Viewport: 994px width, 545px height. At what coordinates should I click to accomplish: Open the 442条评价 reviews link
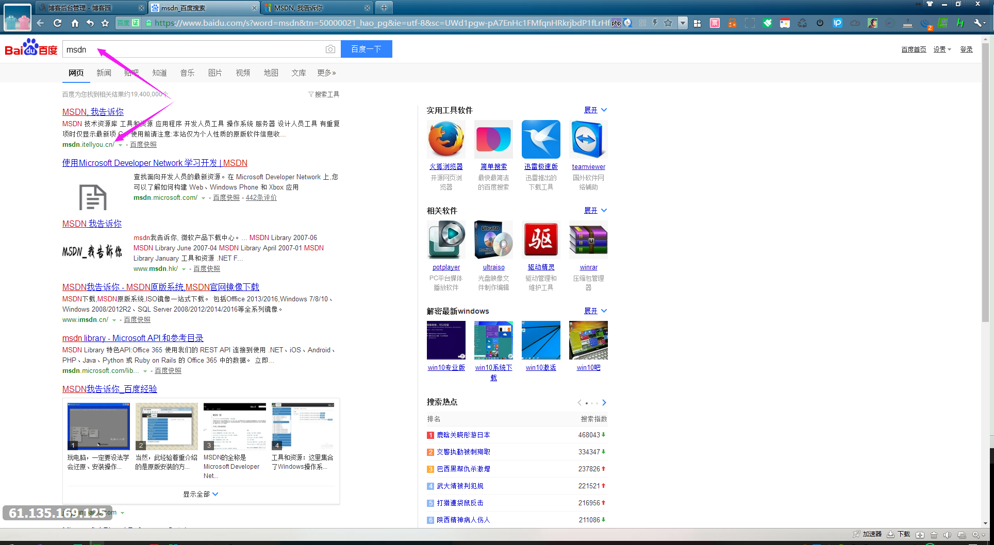pos(261,197)
